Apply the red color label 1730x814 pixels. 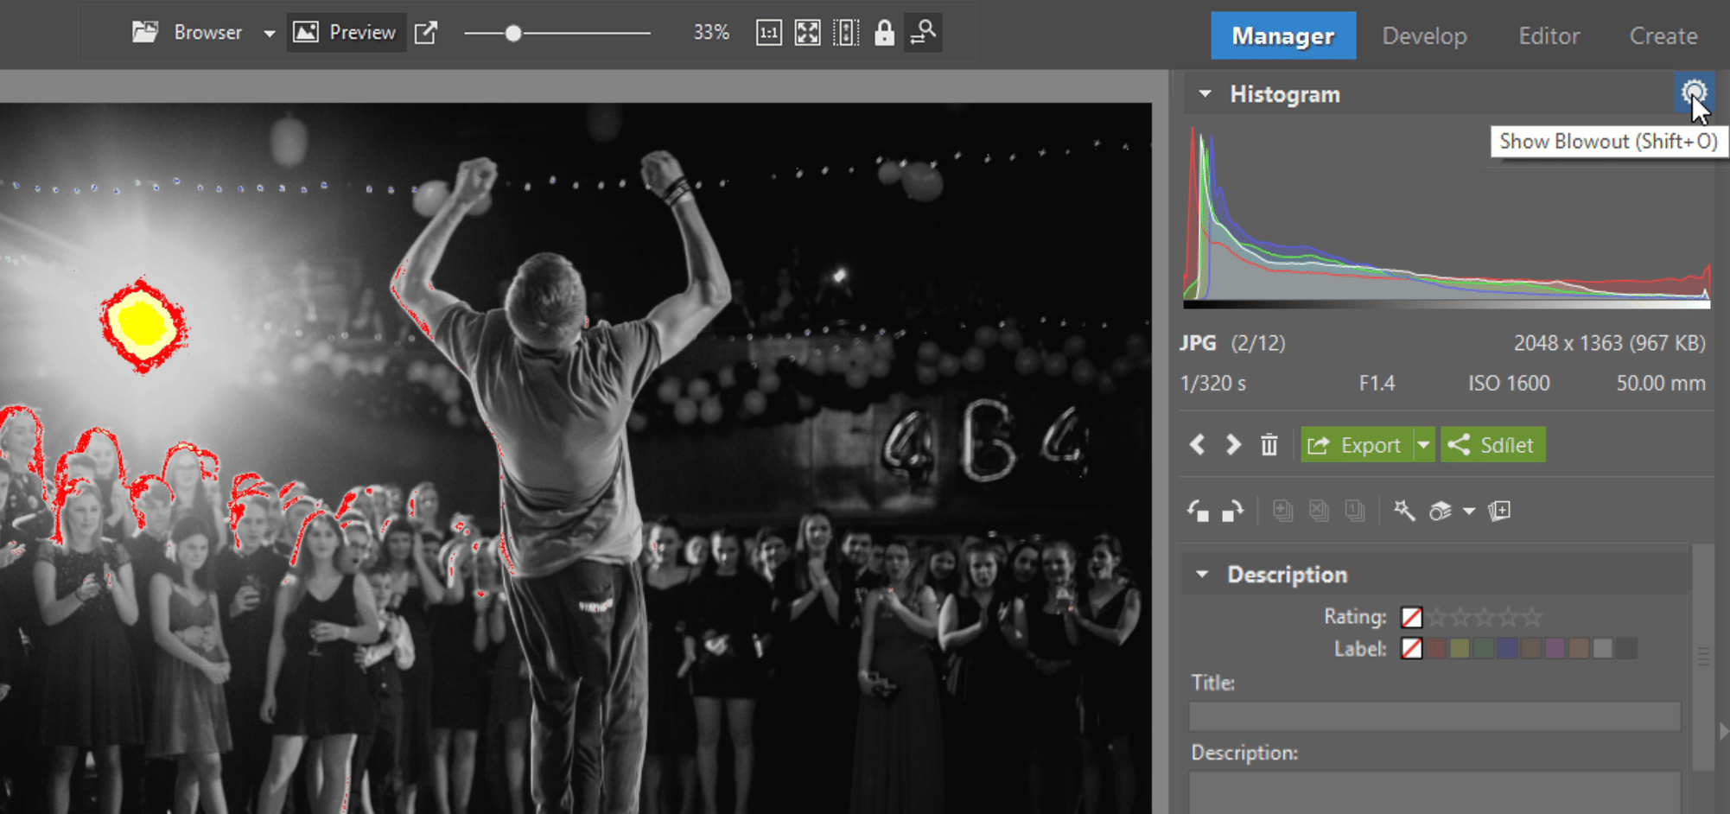1436,648
